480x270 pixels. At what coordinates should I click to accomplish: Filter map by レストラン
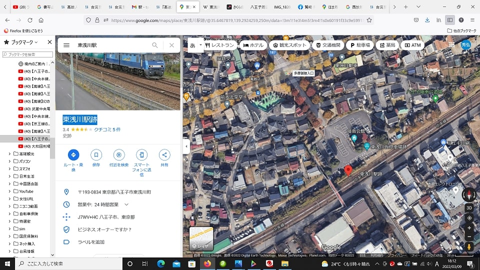[x=219, y=45]
